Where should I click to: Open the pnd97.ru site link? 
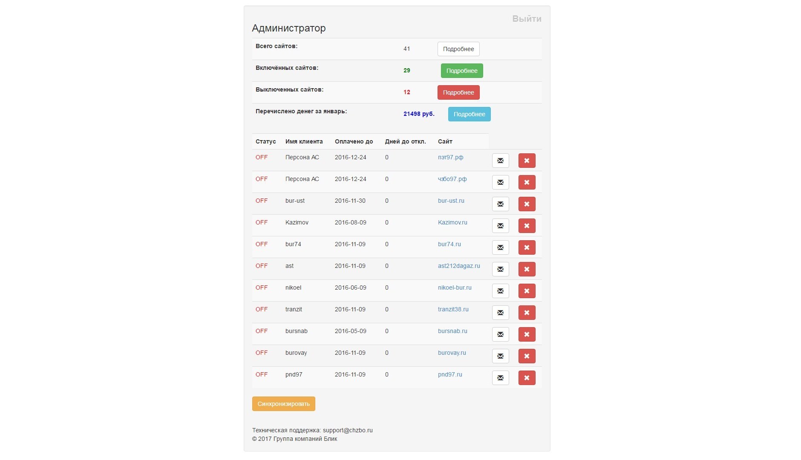450,374
